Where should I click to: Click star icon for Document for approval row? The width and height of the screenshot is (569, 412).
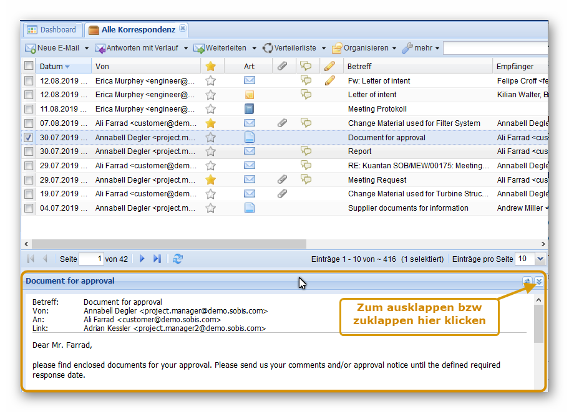pos(211,137)
